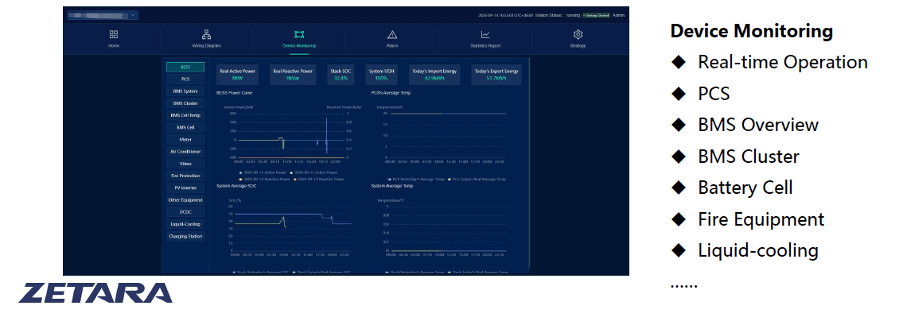Toggle PCS Yesterday's Average Temp legend
The height and width of the screenshot is (321, 907).
pyautogui.click(x=414, y=180)
